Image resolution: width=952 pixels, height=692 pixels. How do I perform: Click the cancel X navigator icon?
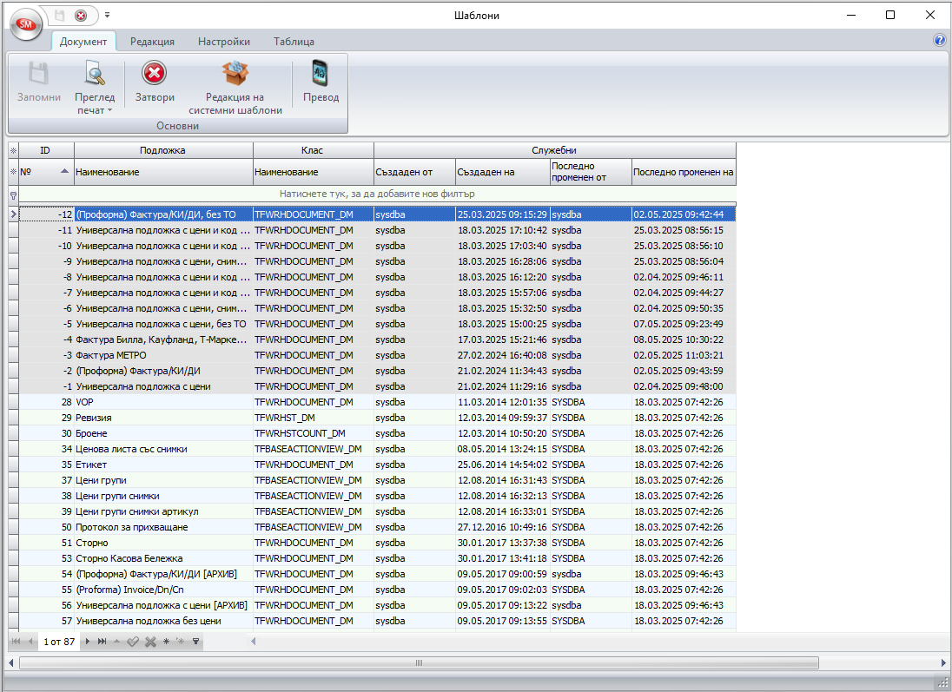[150, 641]
